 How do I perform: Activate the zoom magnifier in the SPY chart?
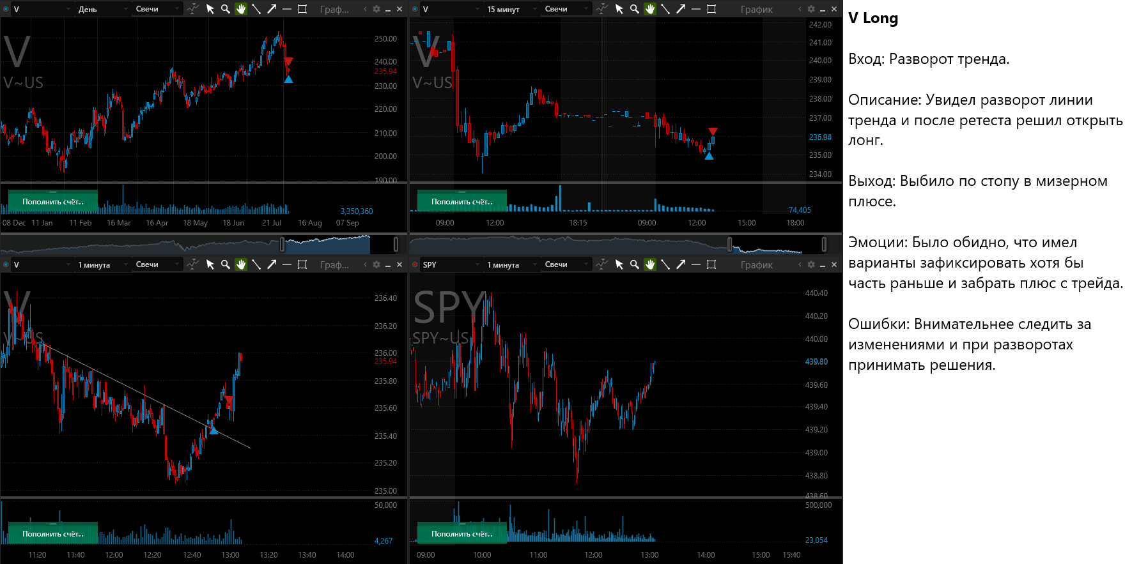pos(635,264)
